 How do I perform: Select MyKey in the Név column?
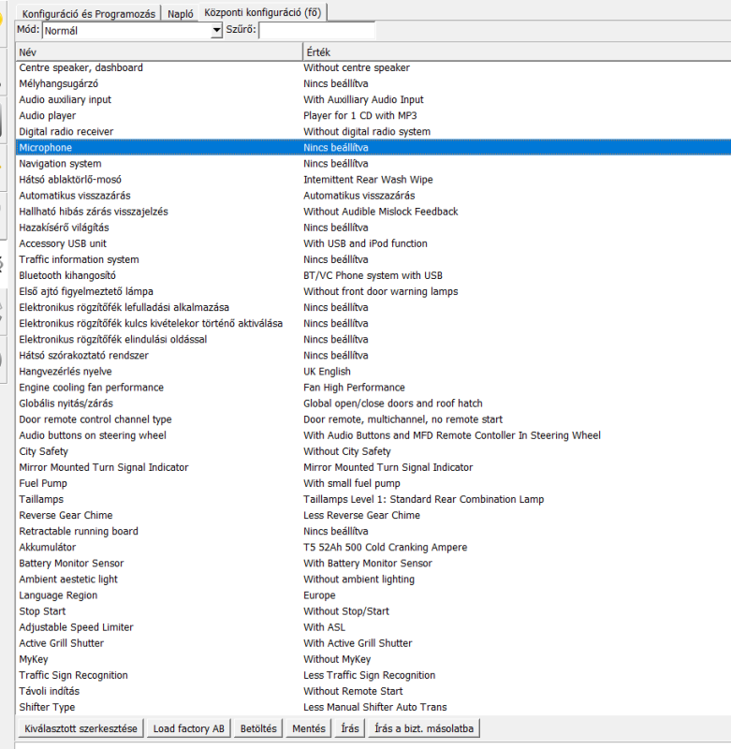(x=34, y=660)
